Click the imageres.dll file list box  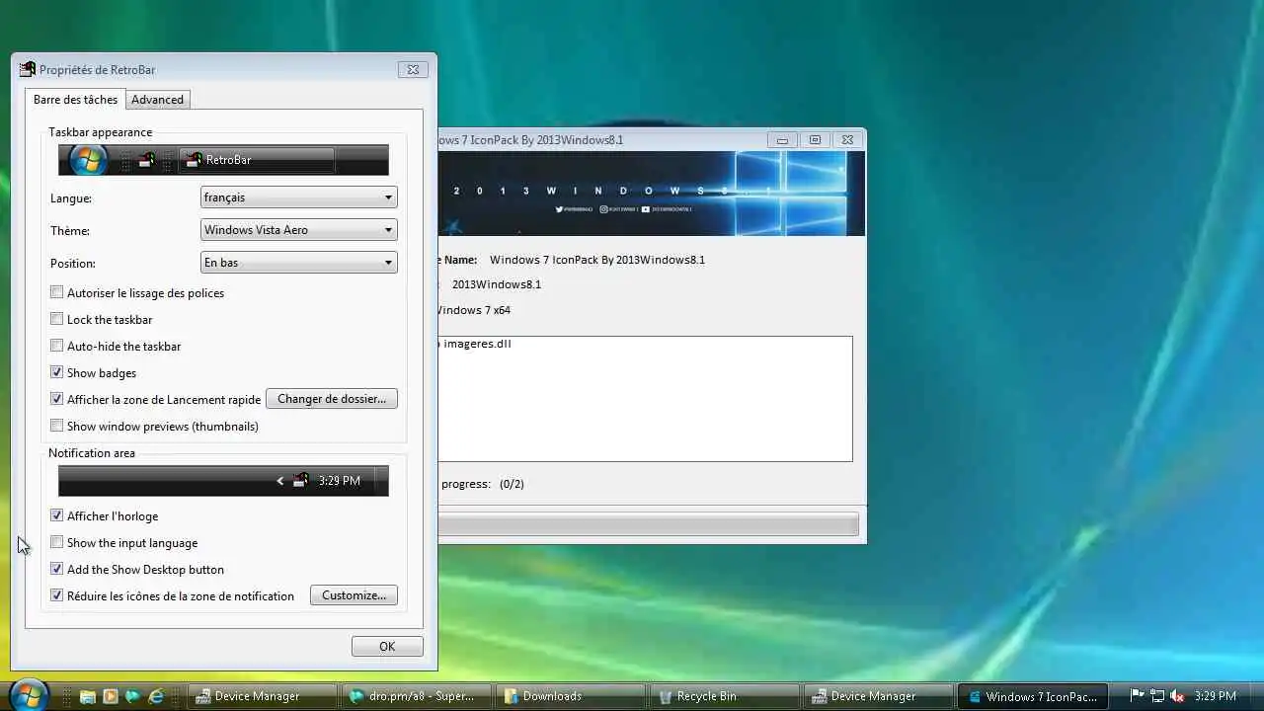[646, 399]
